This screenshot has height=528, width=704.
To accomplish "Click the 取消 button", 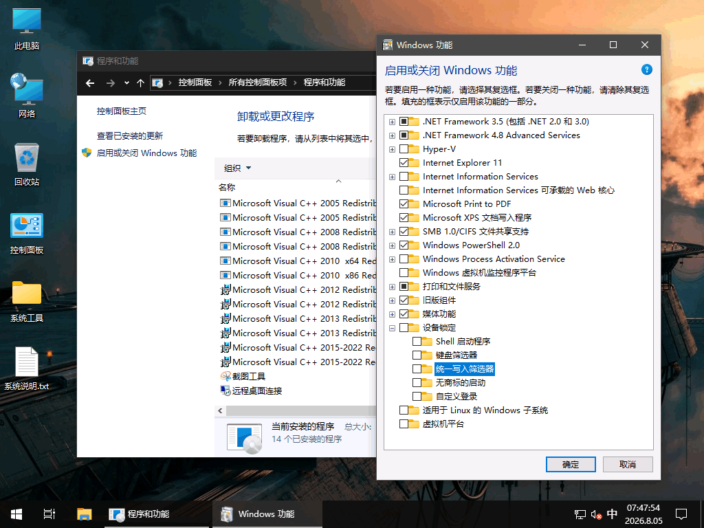I will tap(628, 464).
